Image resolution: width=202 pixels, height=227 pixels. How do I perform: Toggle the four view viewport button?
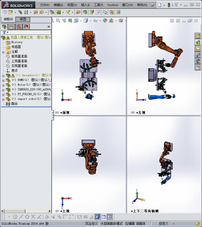click(x=110, y=217)
